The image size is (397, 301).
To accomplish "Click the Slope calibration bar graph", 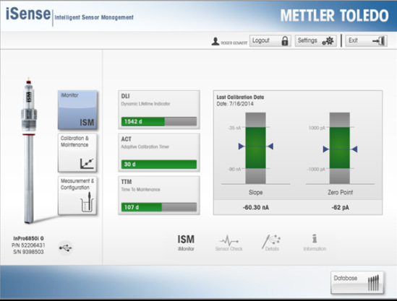I will click(255, 148).
